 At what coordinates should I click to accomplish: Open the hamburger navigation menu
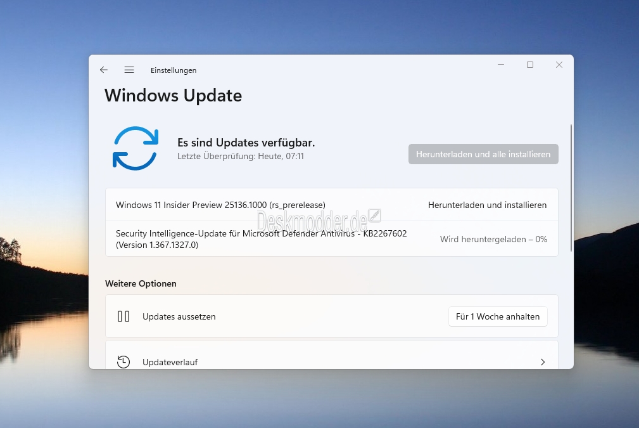click(129, 70)
